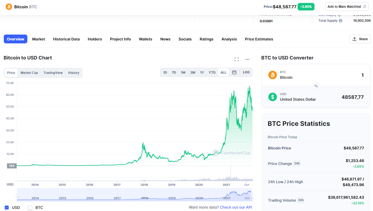This screenshot has width=373, height=211.
Task: Select the 3M time range
Action: point(193,73)
